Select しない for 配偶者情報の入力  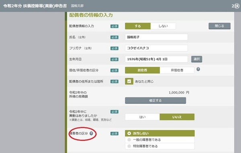click(163, 26)
